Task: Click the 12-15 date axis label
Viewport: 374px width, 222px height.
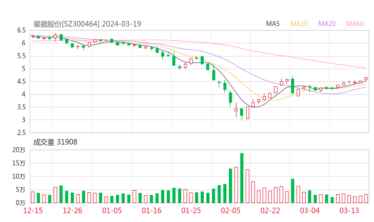Action: tap(33, 210)
